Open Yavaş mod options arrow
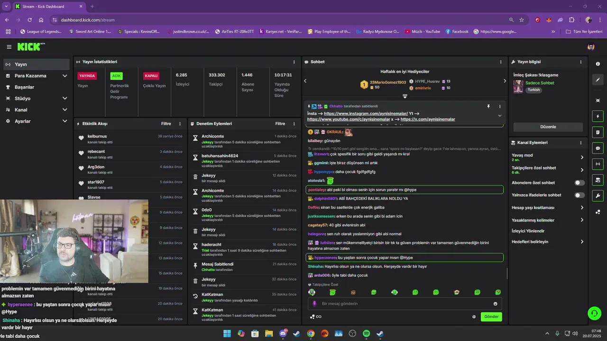This screenshot has width=607, height=341. point(582,157)
